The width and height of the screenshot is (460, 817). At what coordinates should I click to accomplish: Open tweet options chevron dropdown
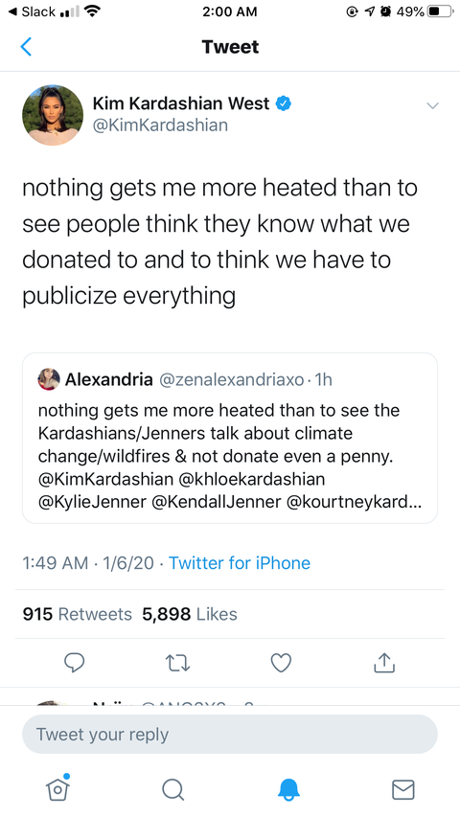click(432, 105)
